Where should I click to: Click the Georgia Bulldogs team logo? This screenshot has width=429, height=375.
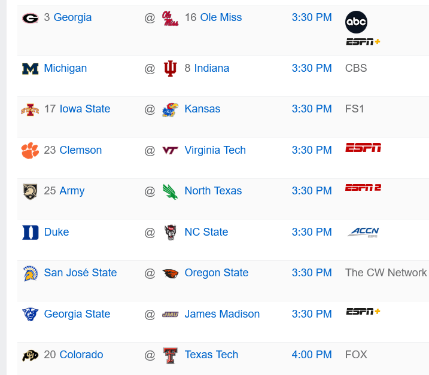(30, 18)
